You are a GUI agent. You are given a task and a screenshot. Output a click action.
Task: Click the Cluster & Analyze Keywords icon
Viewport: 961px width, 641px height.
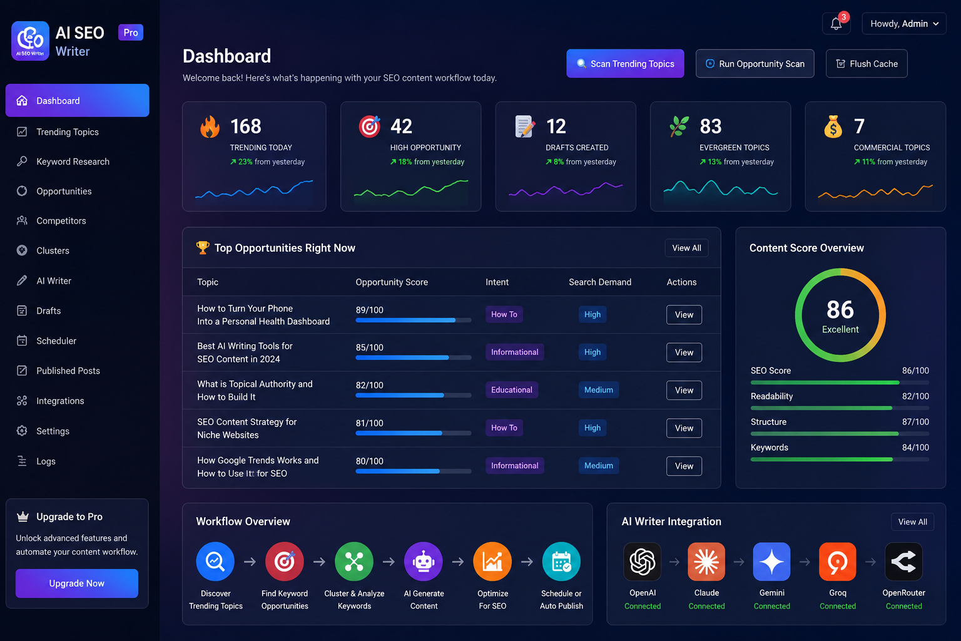(354, 562)
